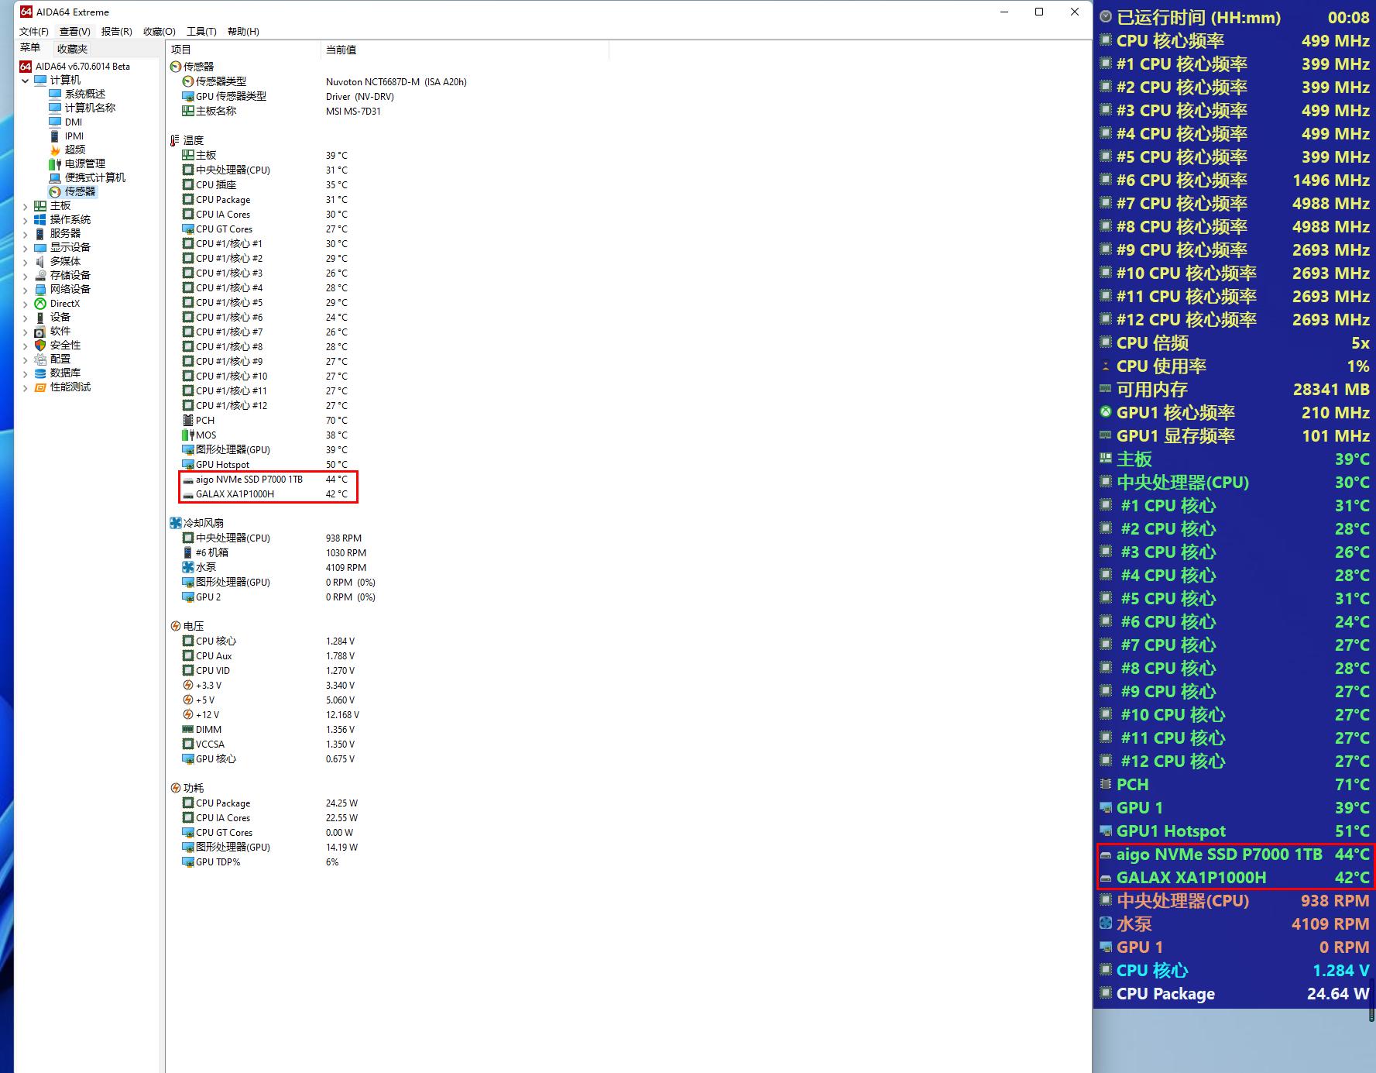This screenshot has width=1376, height=1073.
Task: Select the 系统概述 tree item
Action: point(85,94)
